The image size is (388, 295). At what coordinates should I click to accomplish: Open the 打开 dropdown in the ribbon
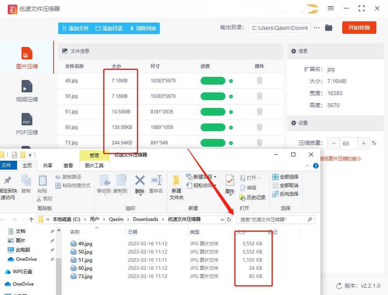click(x=251, y=178)
